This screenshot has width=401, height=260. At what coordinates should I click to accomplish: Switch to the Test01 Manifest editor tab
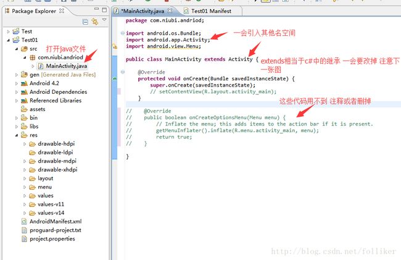point(211,11)
